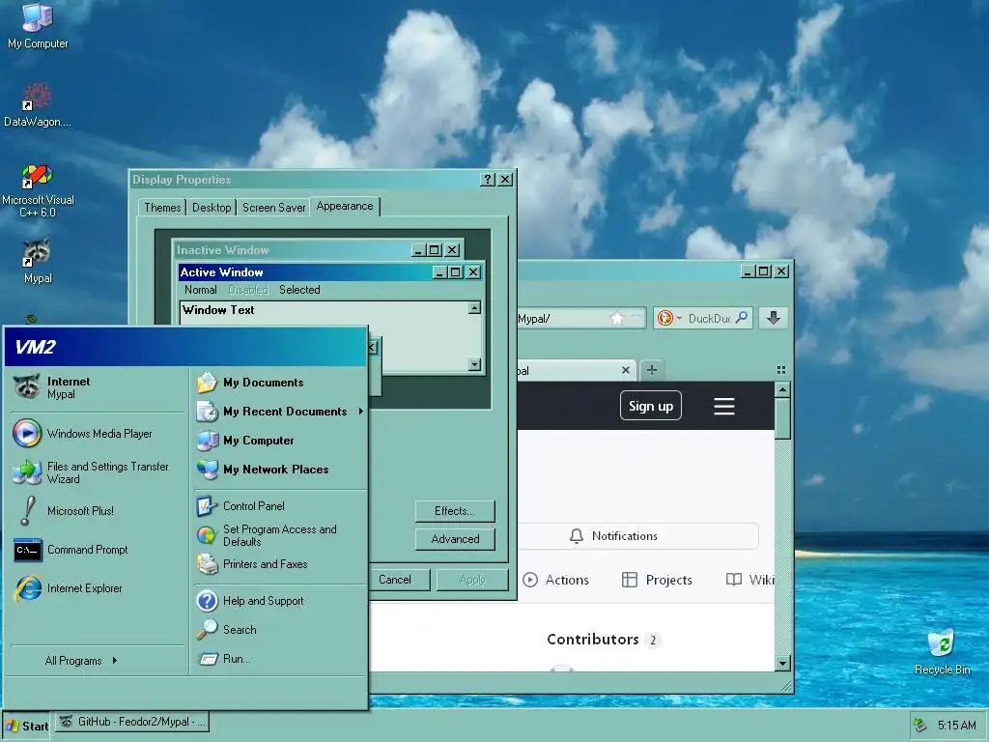Open Microsoft Plus! from Start menu
The image size is (989, 742).
[95, 511]
